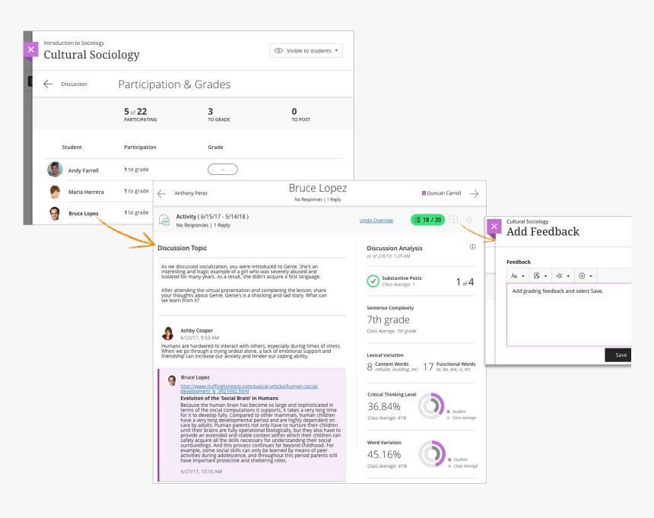This screenshot has width=654, height=518.
Task: Go to next student arrow after Duncan Carroll
Action: (x=474, y=193)
